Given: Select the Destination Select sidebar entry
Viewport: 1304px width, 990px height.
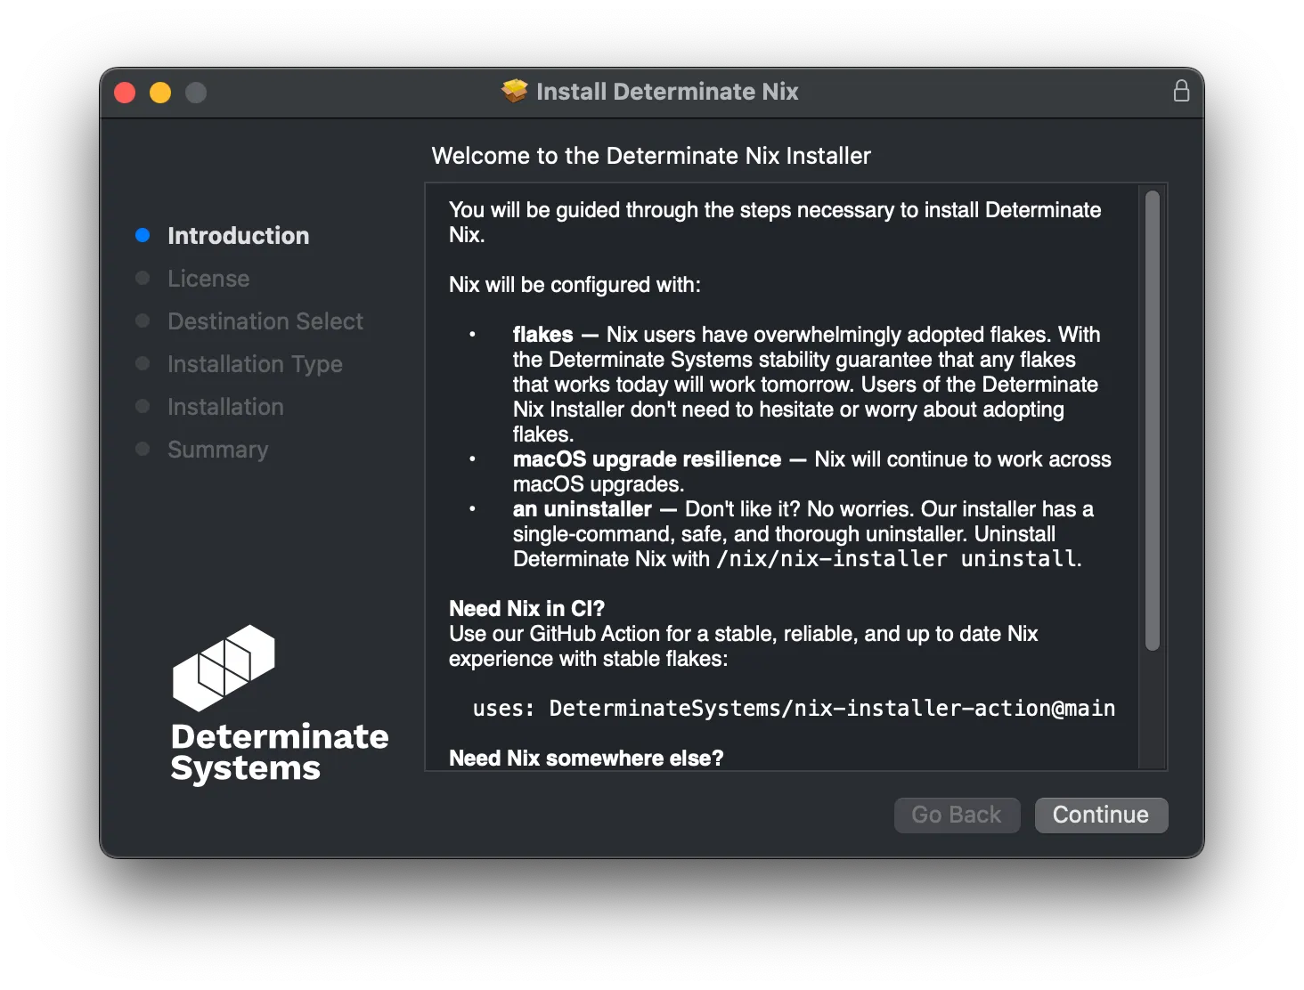Looking at the screenshot, I should coord(265,321).
